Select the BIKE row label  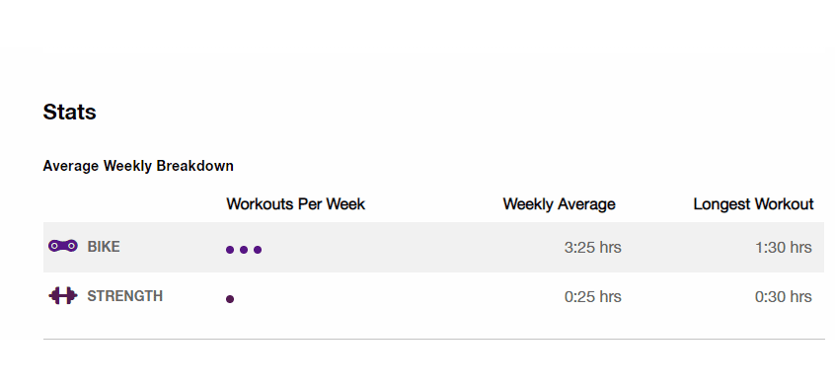[x=104, y=247]
